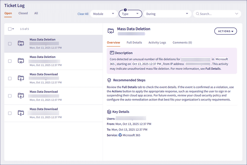Click the first Mass Data Deletion folder icon
Image resolution: width=247 pixels, height=165 pixels.
[x=21, y=43]
